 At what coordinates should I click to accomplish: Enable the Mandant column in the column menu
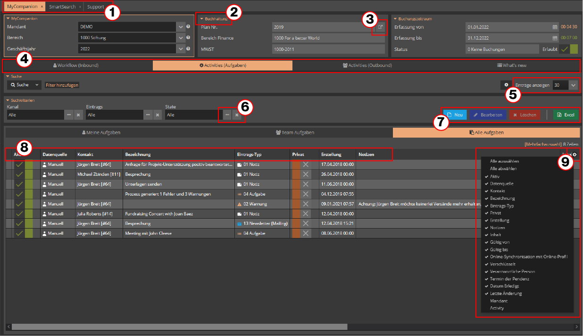(499, 300)
